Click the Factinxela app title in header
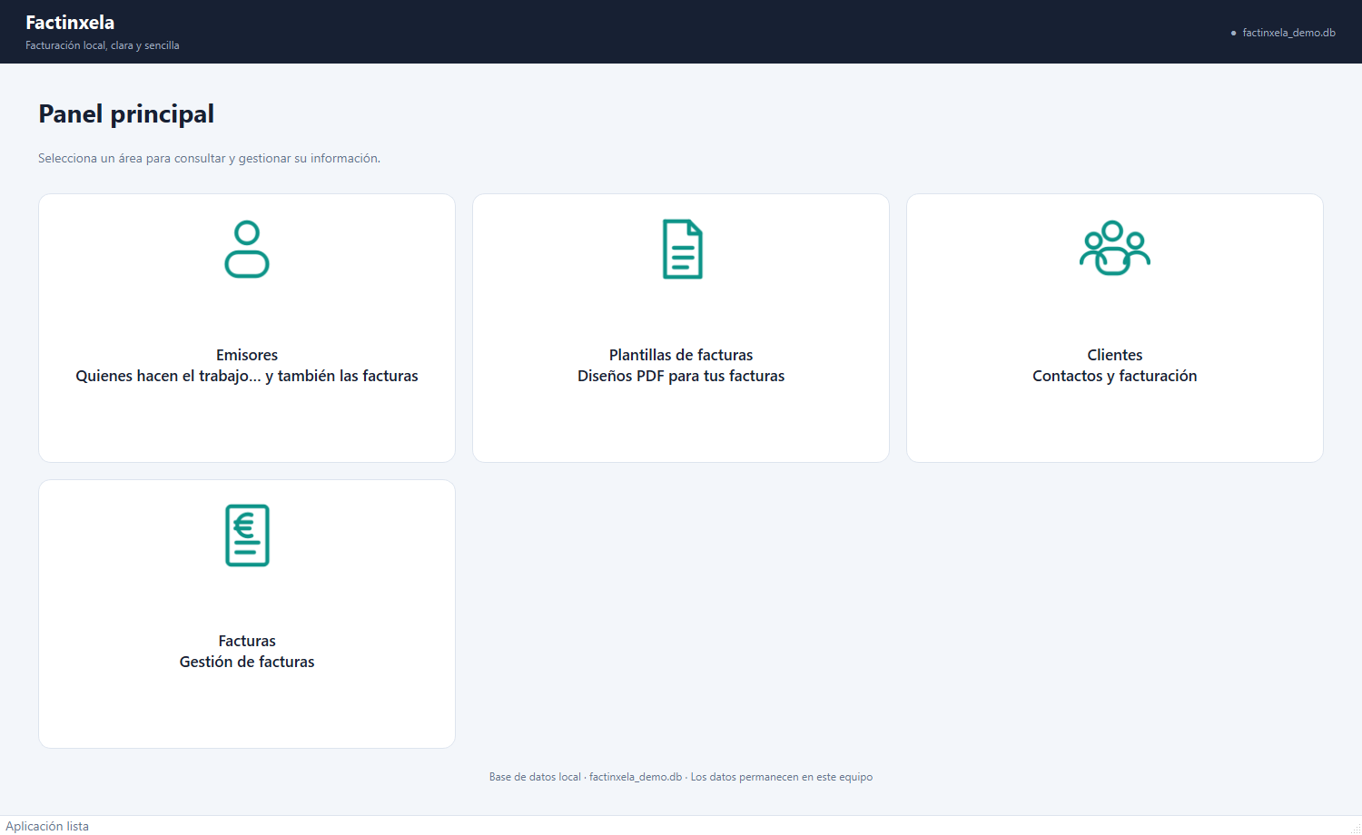 tap(70, 23)
